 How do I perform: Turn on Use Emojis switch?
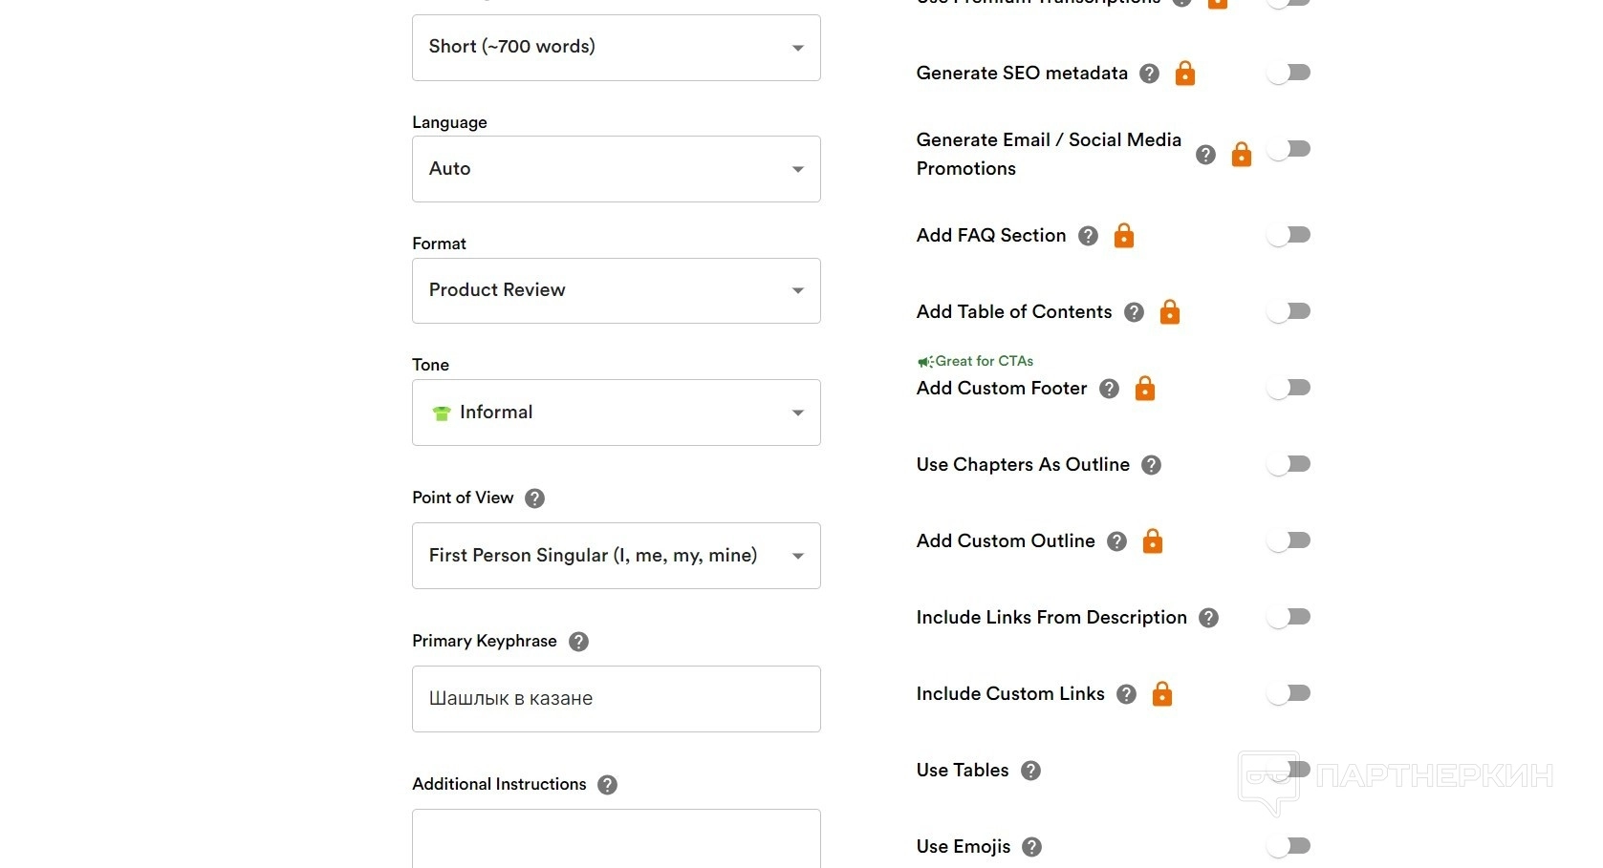[1289, 846]
